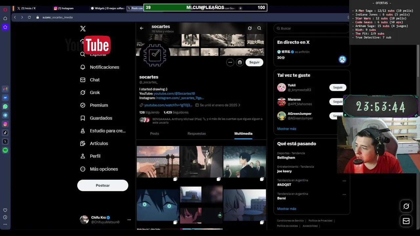Open the three-dot sidebar settings icon
Screen dimensions: 420x236
tap(5, 224)
